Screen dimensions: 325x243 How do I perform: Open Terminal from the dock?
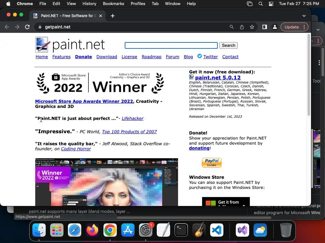181,230
